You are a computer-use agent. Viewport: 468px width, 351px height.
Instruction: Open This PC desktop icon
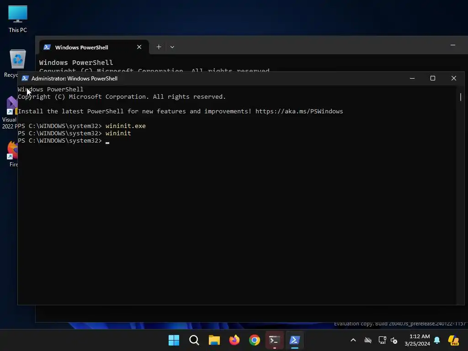pyautogui.click(x=18, y=19)
